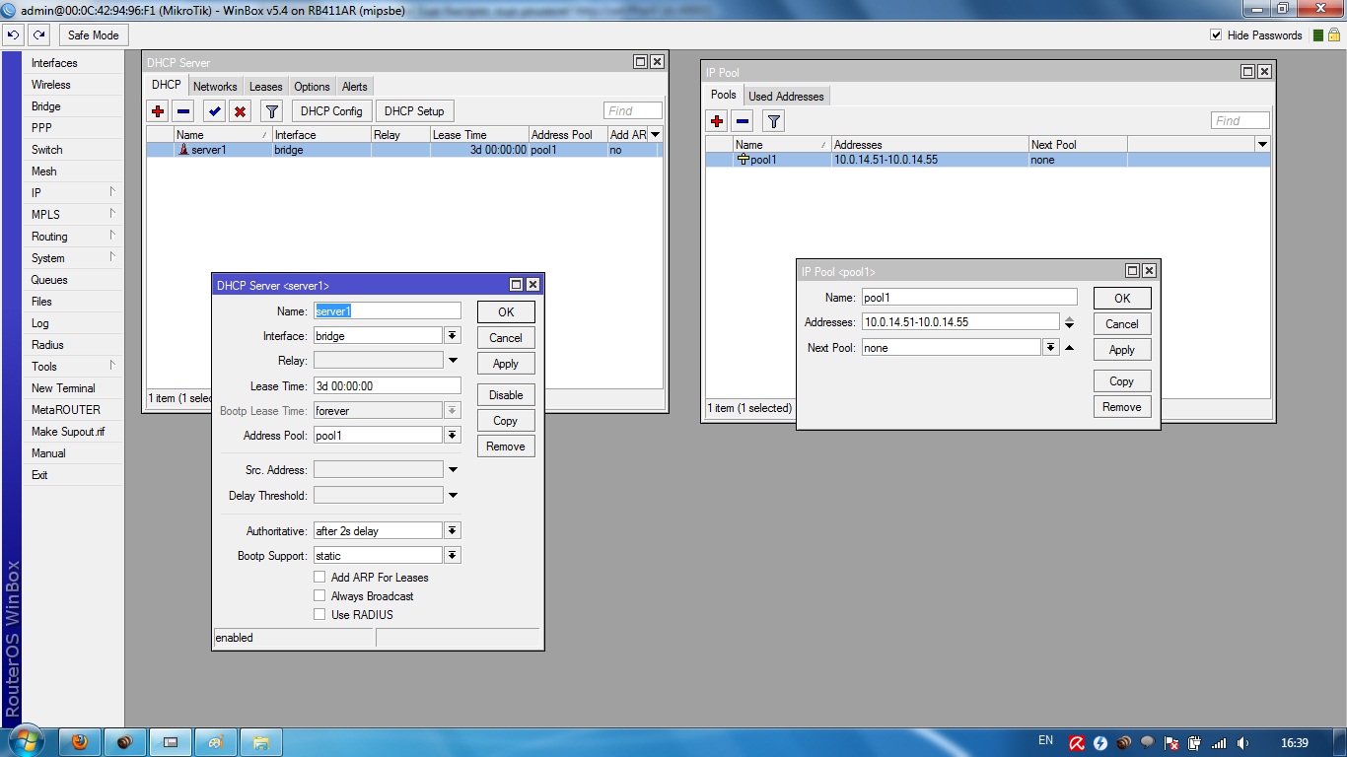This screenshot has width=1347, height=757.
Task: Open the folder icon on the taskbar
Action: coord(261,742)
